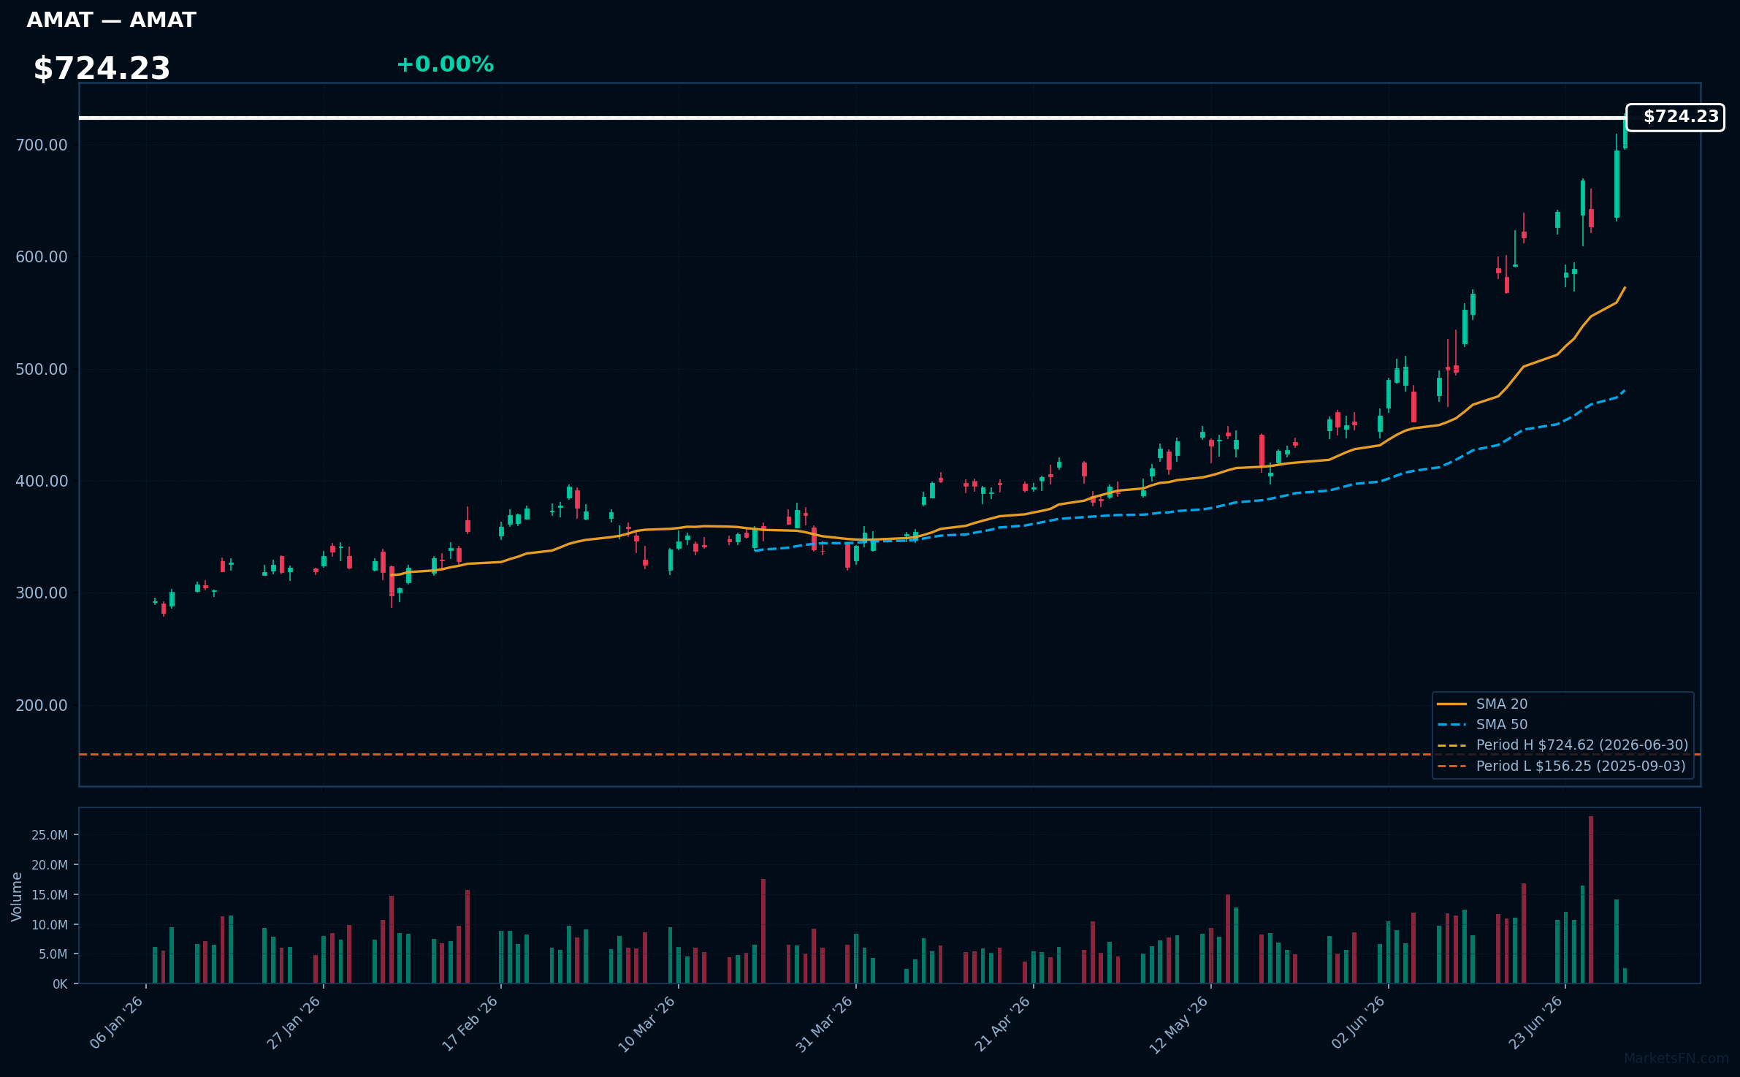Click the blue dashed SMA 50 swatch in legend
The image size is (1740, 1077).
click(x=1451, y=725)
